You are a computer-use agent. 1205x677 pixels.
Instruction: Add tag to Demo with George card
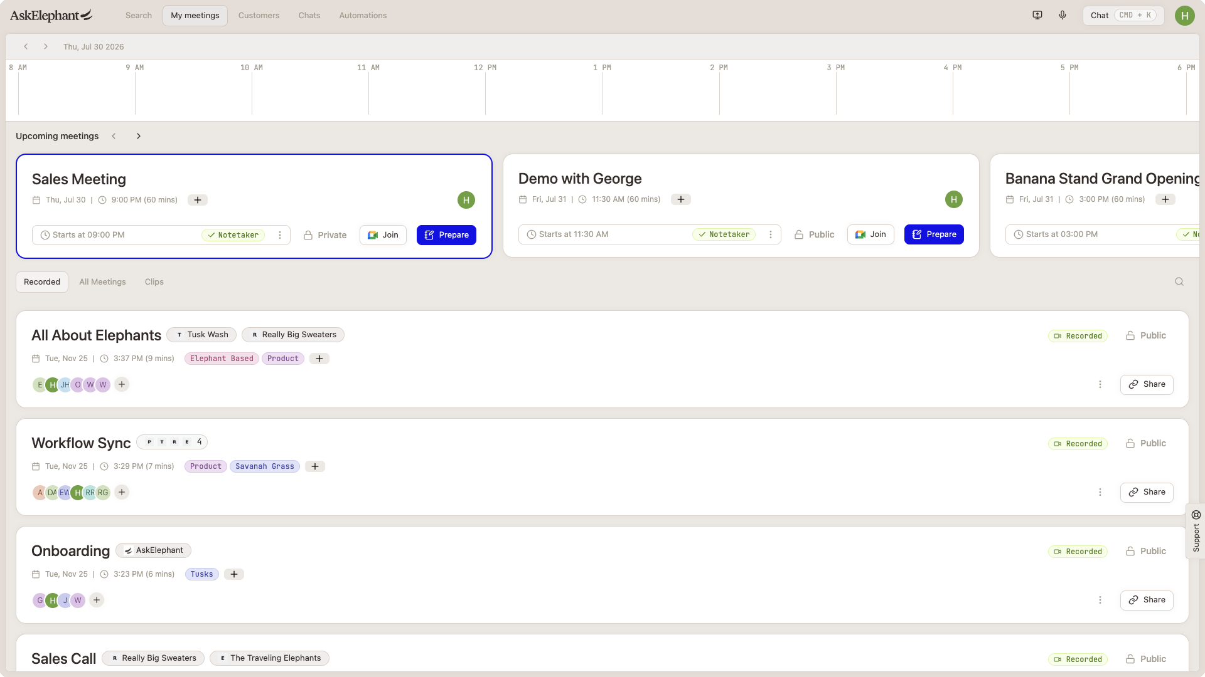[681, 199]
